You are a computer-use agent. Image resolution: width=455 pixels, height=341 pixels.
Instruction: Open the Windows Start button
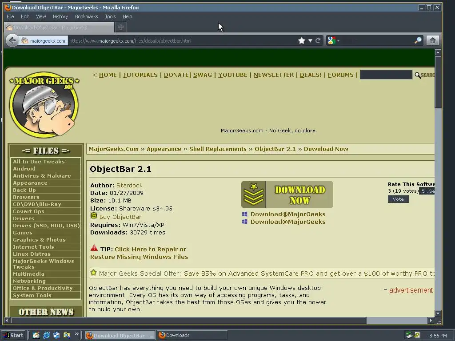(13, 335)
